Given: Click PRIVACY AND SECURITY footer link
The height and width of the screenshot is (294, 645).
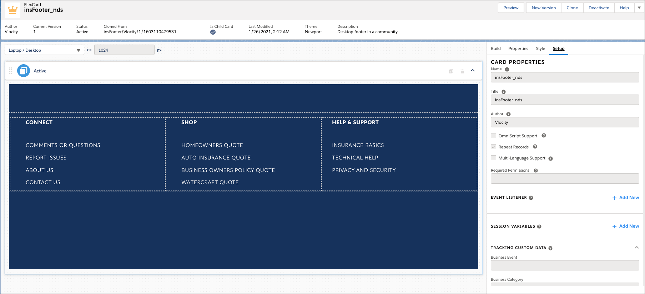Looking at the screenshot, I should click(x=364, y=170).
